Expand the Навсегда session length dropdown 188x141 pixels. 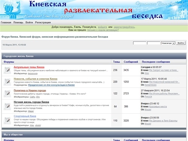(x=168, y=43)
